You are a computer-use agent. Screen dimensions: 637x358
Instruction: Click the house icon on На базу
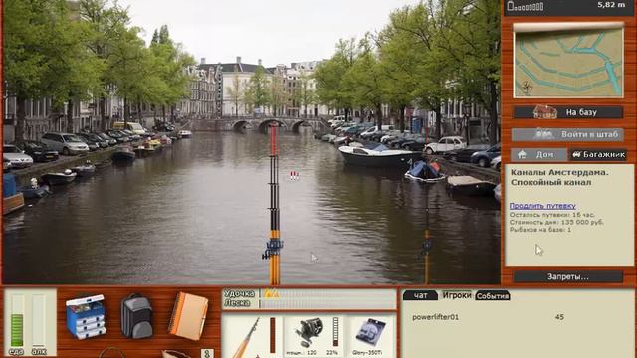point(545,112)
